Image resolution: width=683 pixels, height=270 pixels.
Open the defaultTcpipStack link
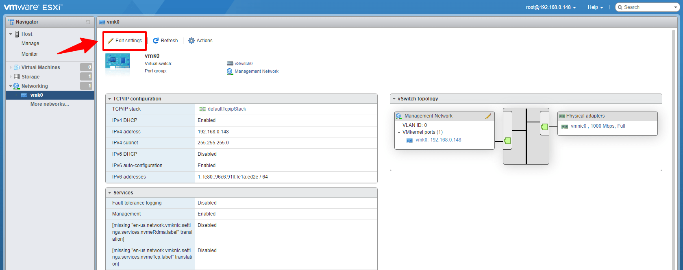click(x=227, y=109)
